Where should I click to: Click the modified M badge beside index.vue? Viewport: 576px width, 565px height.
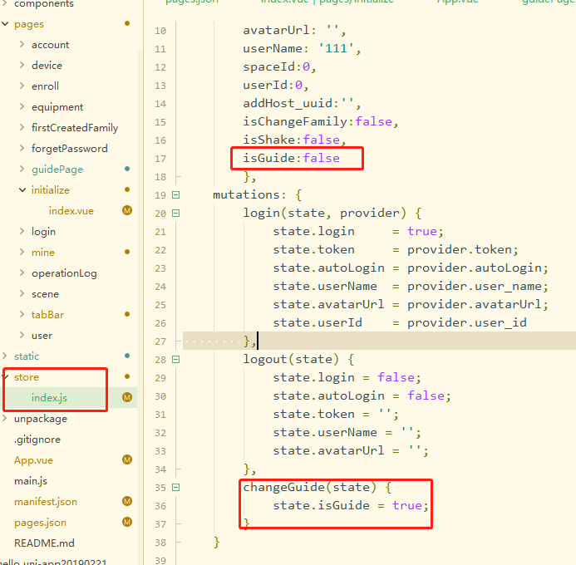127,210
